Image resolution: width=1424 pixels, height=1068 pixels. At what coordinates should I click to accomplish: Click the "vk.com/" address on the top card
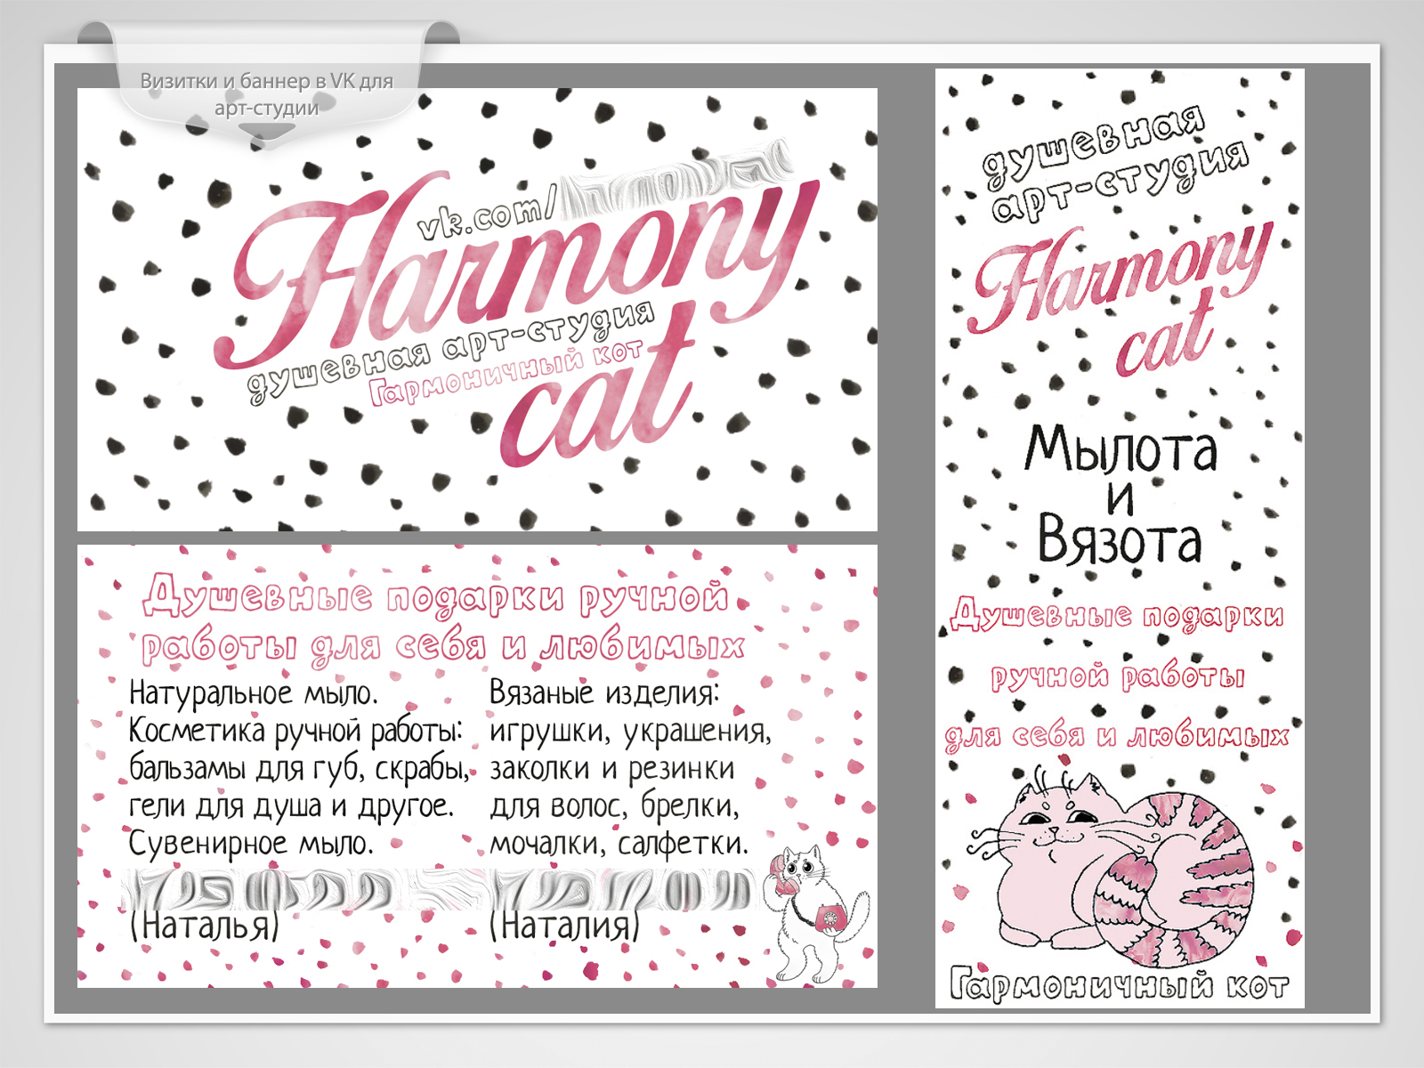click(x=487, y=214)
